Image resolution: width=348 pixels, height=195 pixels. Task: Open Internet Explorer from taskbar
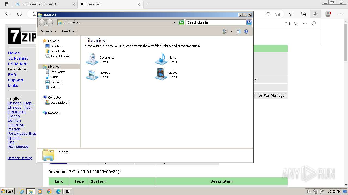(x=22, y=191)
